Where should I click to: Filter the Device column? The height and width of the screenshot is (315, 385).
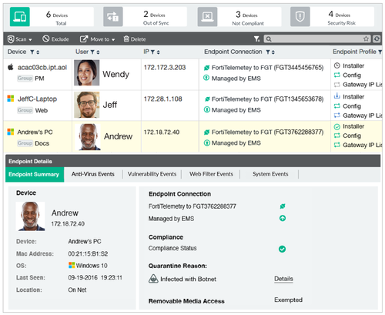pos(32,52)
